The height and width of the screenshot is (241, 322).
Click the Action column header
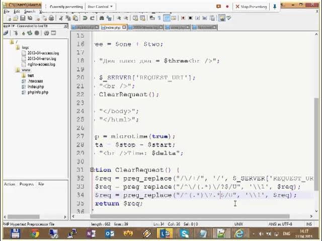10,184
